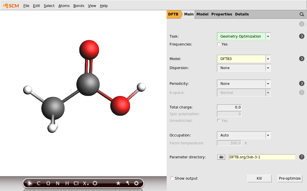Browse for parameter directory folder
This screenshot has width=307, height=191.
coord(221,157)
